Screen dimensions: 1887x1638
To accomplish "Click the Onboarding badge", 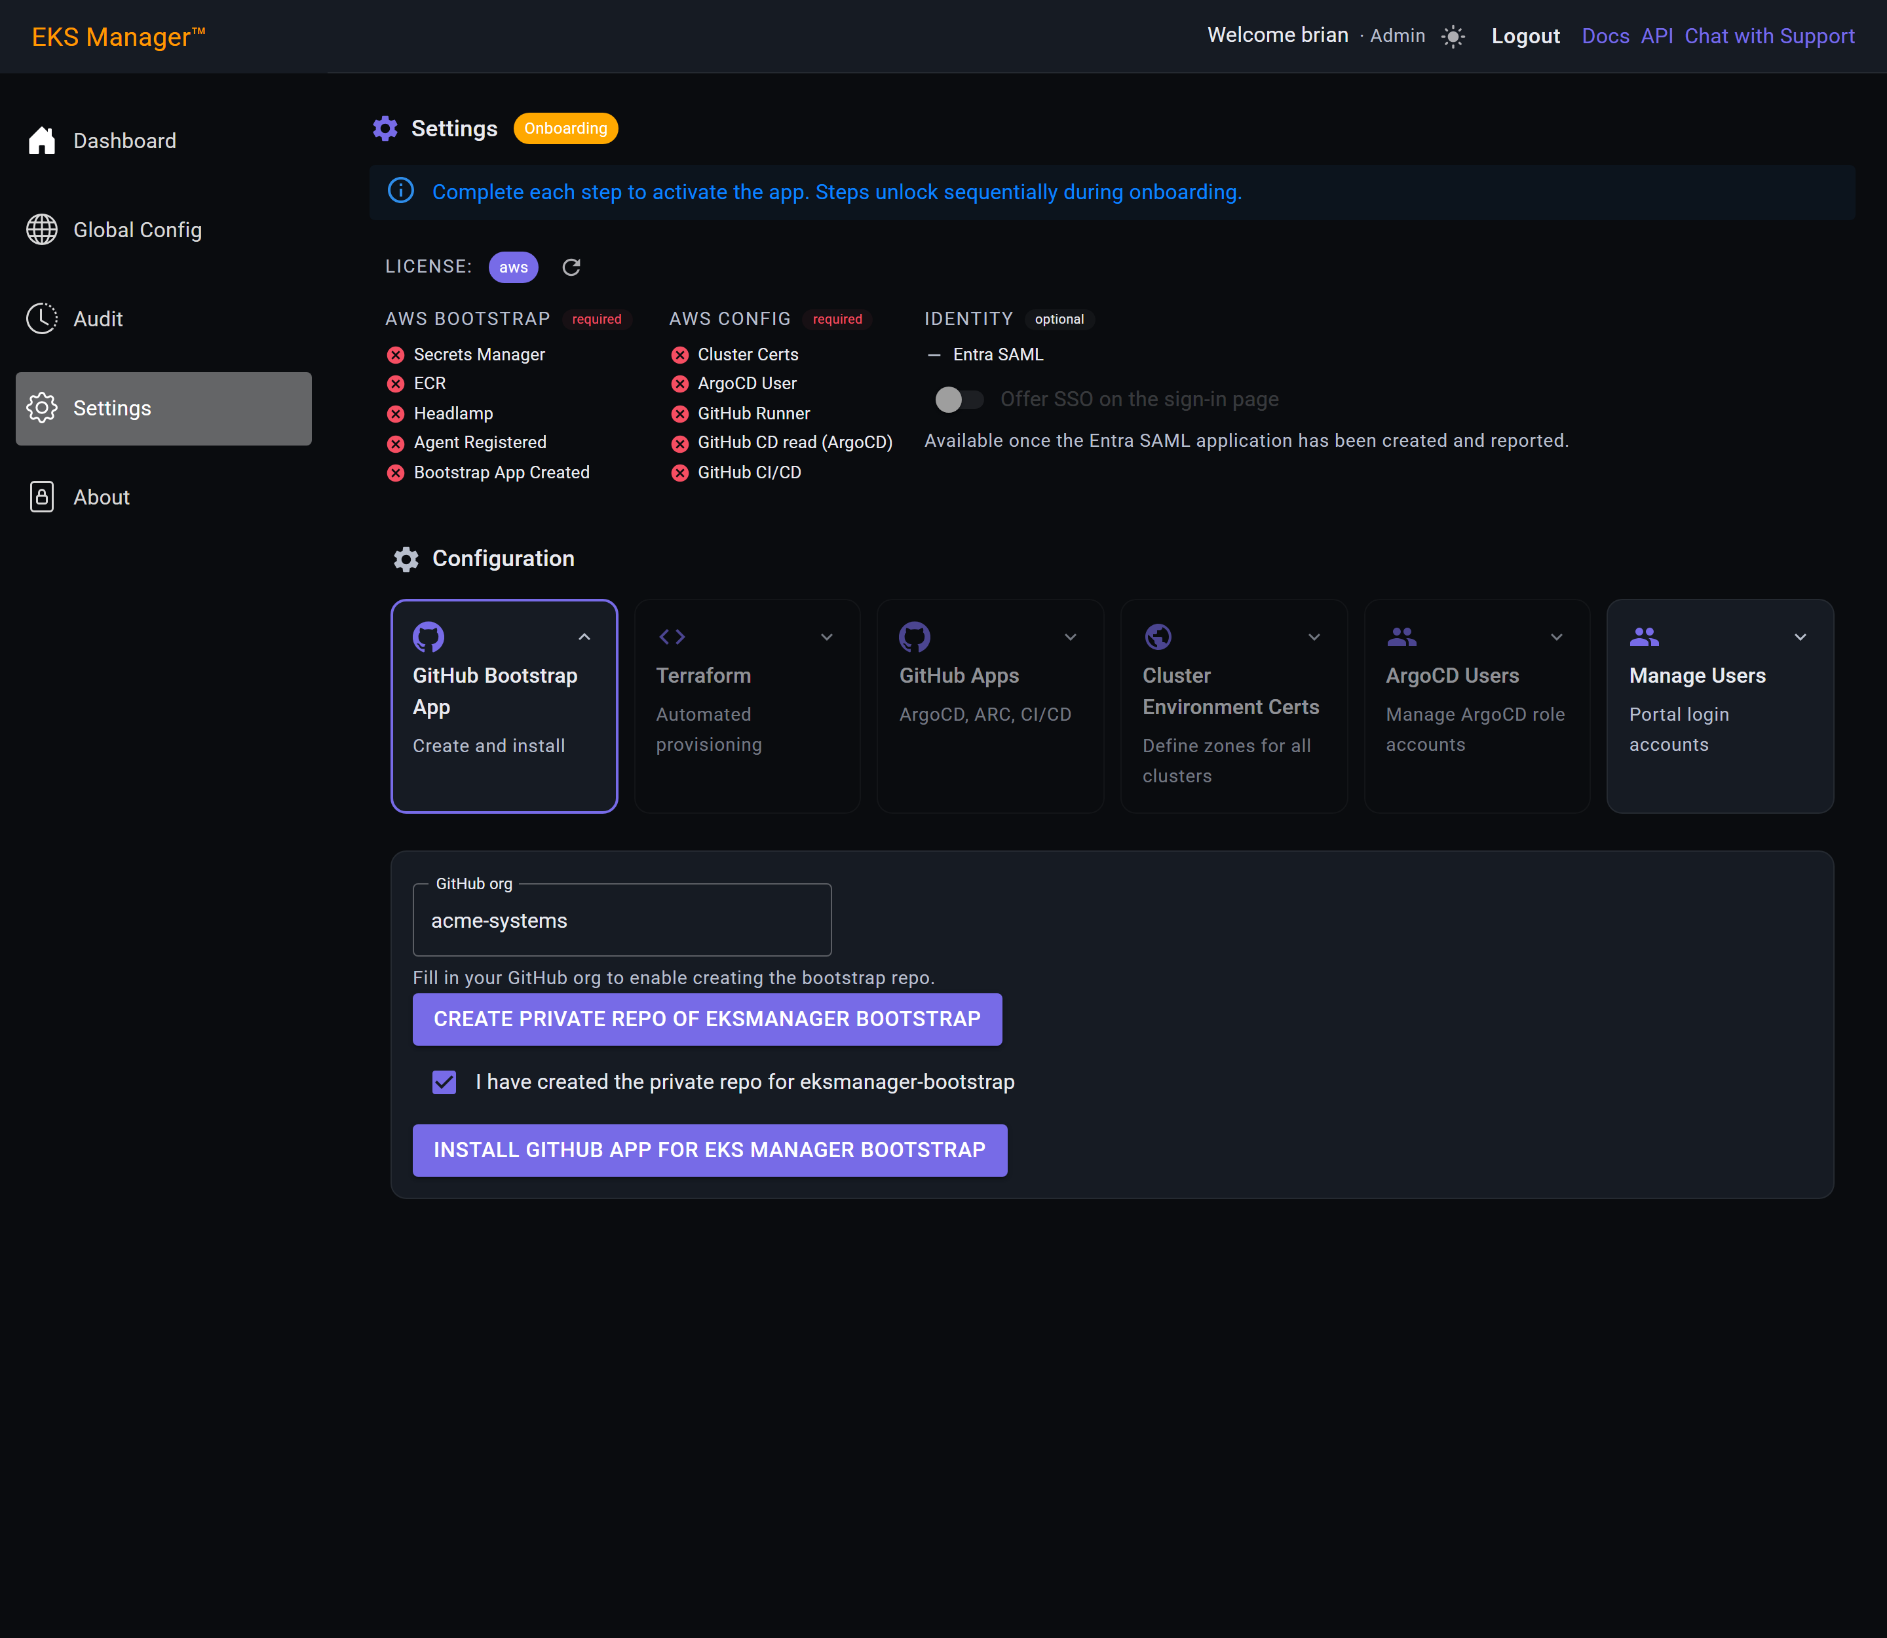I will coord(565,129).
